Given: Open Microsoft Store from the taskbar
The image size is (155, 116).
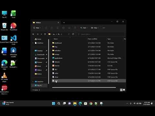Looking at the screenshot, I should coord(86,103).
